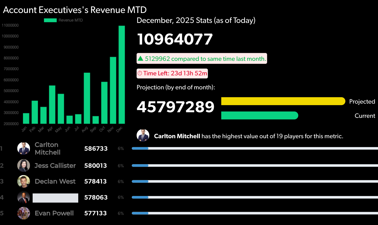Click the name Jess Callister
The image size is (378, 225).
click(x=55, y=166)
